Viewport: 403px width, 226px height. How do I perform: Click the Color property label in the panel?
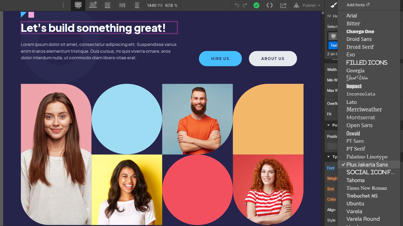331,199
